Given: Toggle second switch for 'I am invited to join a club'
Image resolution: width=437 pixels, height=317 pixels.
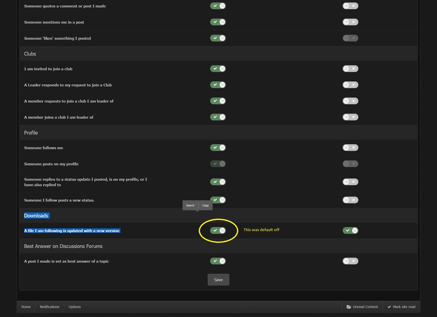Looking at the screenshot, I should [350, 69].
